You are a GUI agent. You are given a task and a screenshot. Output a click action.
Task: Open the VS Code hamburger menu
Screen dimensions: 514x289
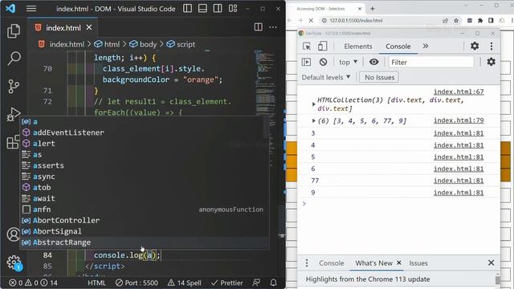coord(31,9)
